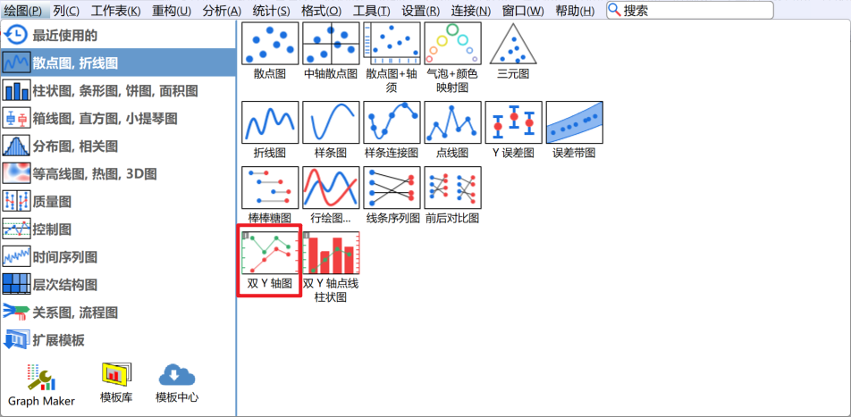
Task: Click the 折线图 line chart icon
Action: 270,123
